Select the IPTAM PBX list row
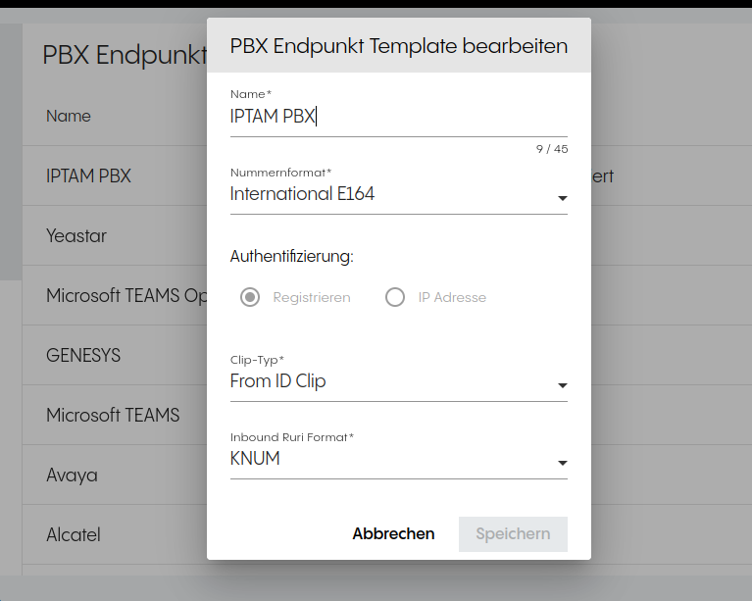Screen dimensions: 752x601 pos(88,176)
